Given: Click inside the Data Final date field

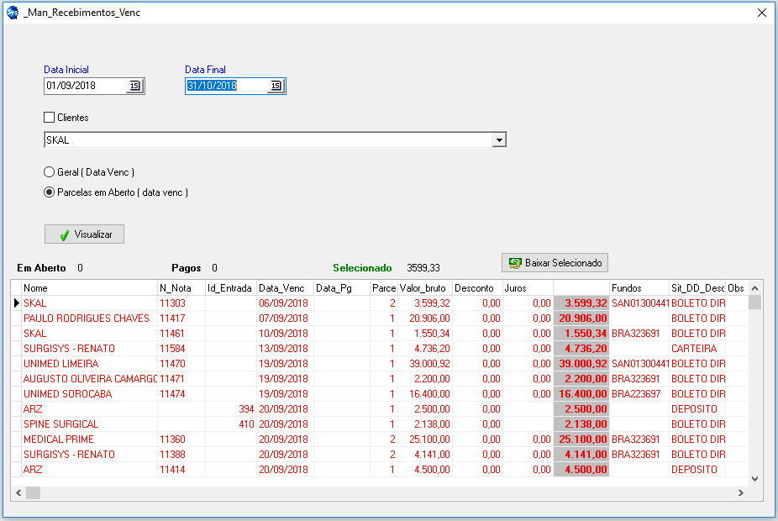Looking at the screenshot, I should [225, 86].
